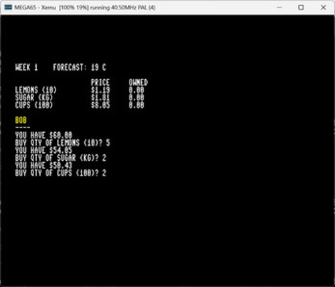The height and width of the screenshot is (287, 335).
Task: Click the SUGAR (KG) row label
Action: point(34,97)
